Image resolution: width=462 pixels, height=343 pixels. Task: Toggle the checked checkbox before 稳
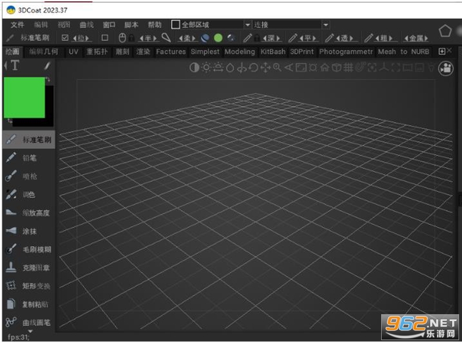click(65, 37)
